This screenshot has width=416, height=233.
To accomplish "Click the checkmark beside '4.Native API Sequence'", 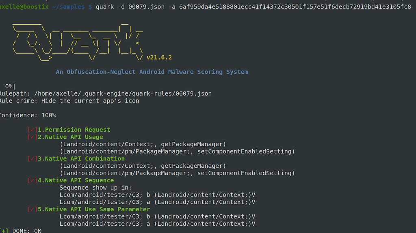I will [x=32, y=180].
